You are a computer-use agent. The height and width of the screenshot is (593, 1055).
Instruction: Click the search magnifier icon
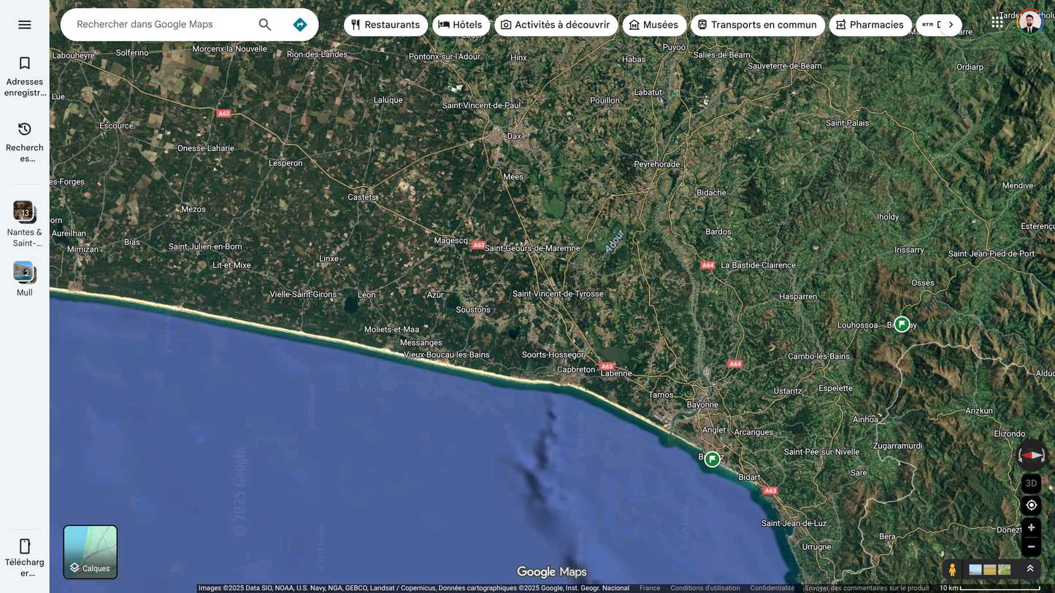(x=265, y=25)
